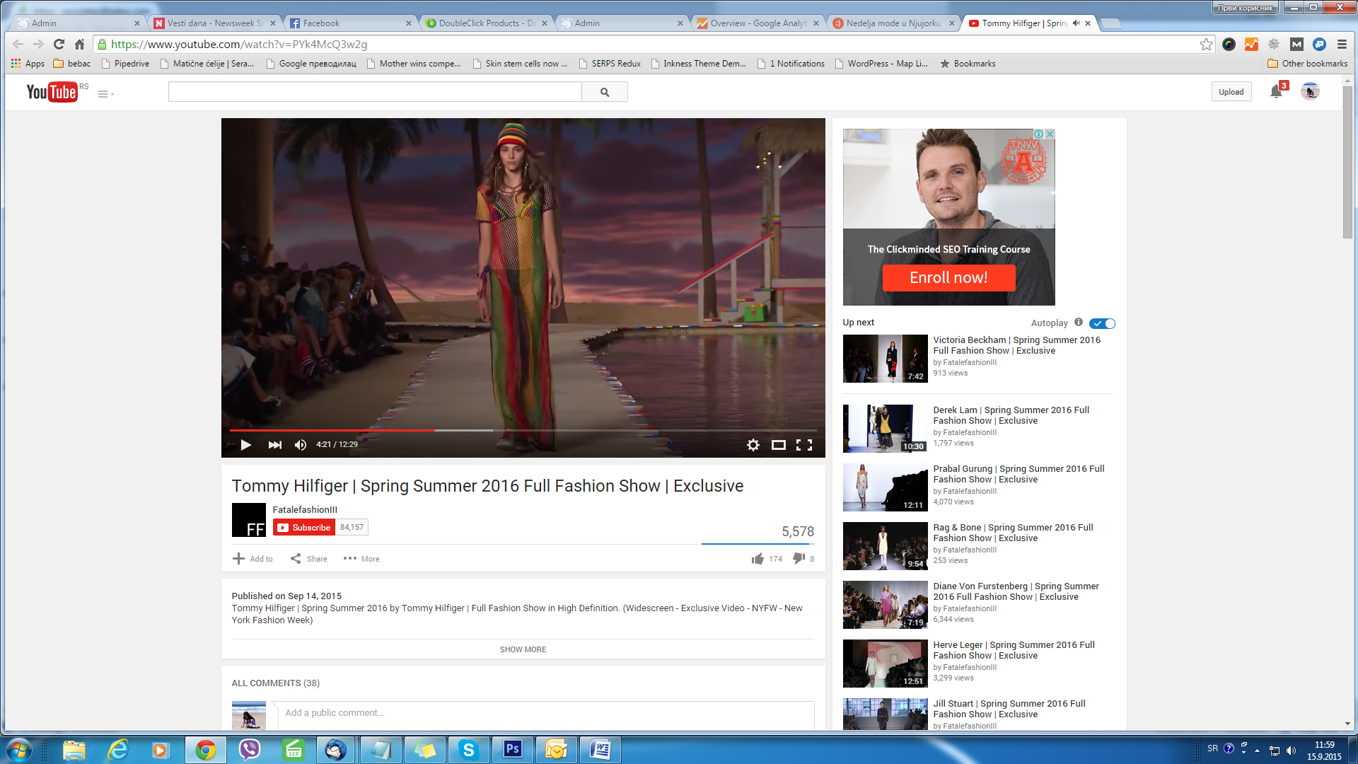Play the paused video
1358x764 pixels.
245,445
